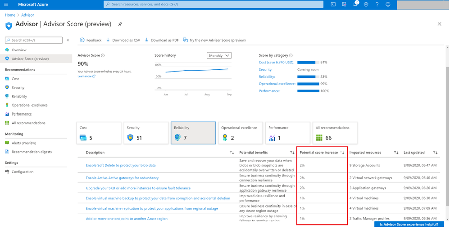Image resolution: width=450 pixels, height=229 pixels.
Task: Download as CSV
Action: (123, 40)
